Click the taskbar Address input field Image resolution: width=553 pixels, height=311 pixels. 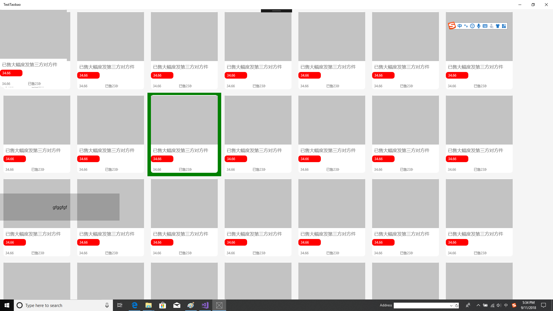[421, 306]
